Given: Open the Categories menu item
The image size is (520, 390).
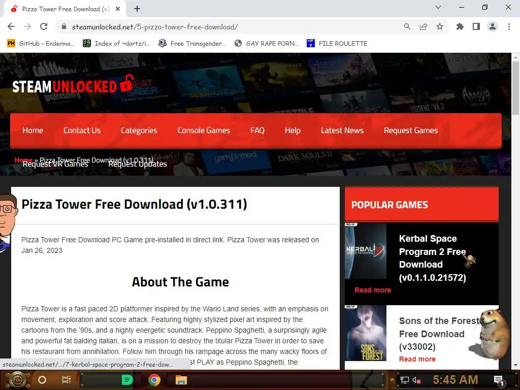Looking at the screenshot, I should tap(139, 131).
